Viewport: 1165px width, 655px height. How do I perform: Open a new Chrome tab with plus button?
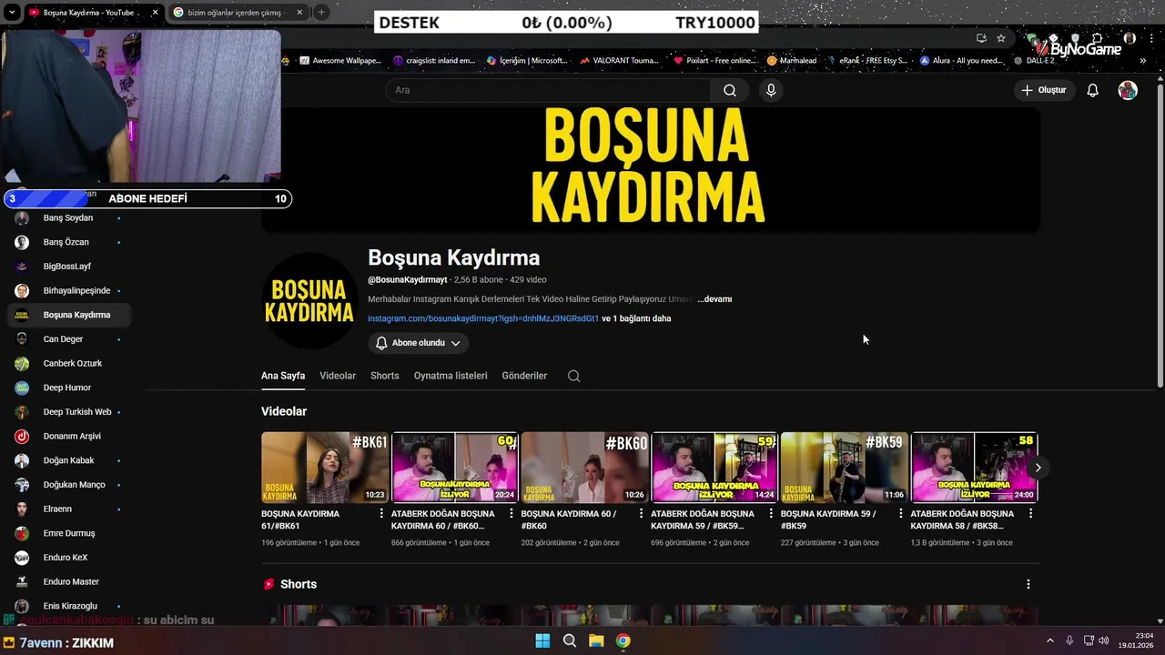pos(321,13)
